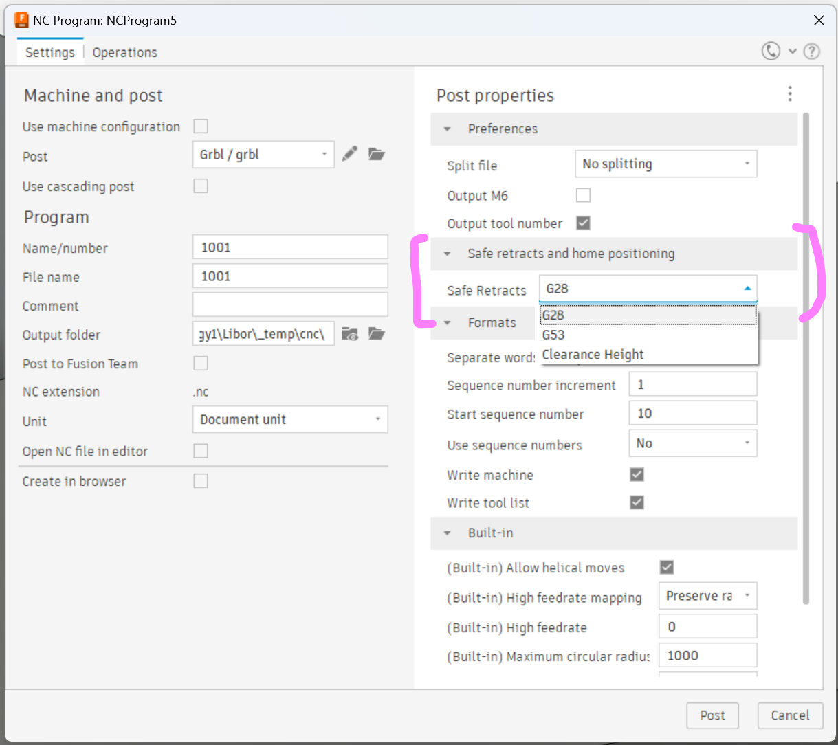Image resolution: width=838 pixels, height=745 pixels.
Task: Browse for output folder with folder icon
Action: point(376,334)
